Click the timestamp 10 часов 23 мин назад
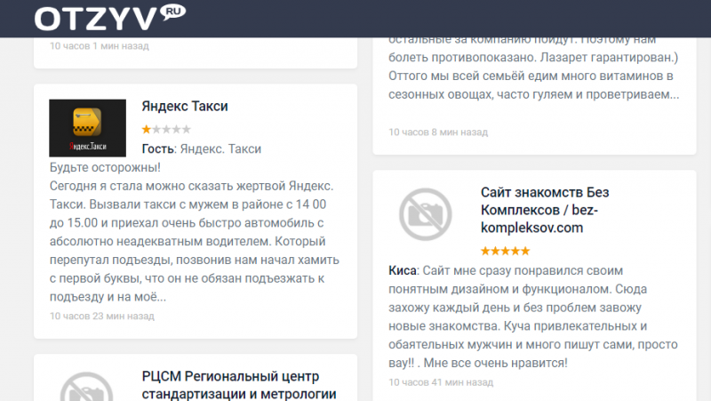 tap(102, 316)
